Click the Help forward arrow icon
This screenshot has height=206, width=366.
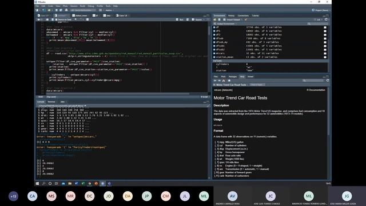point(219,81)
